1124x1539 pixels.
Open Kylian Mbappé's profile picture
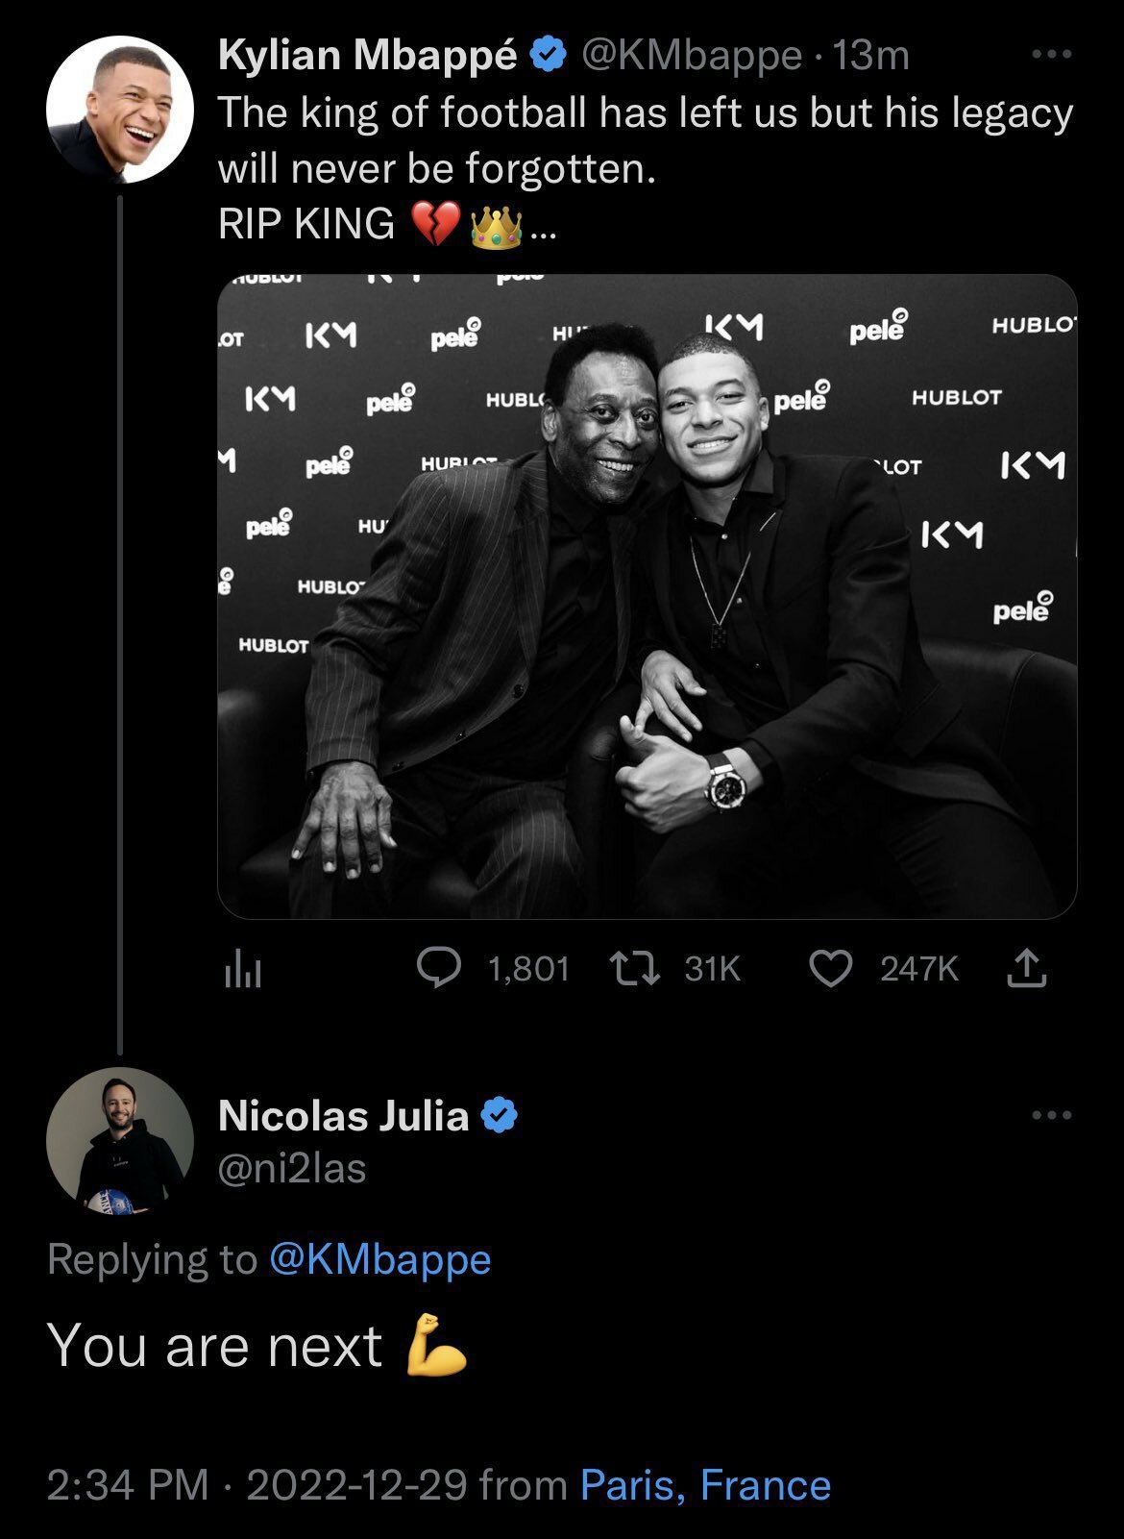120,110
